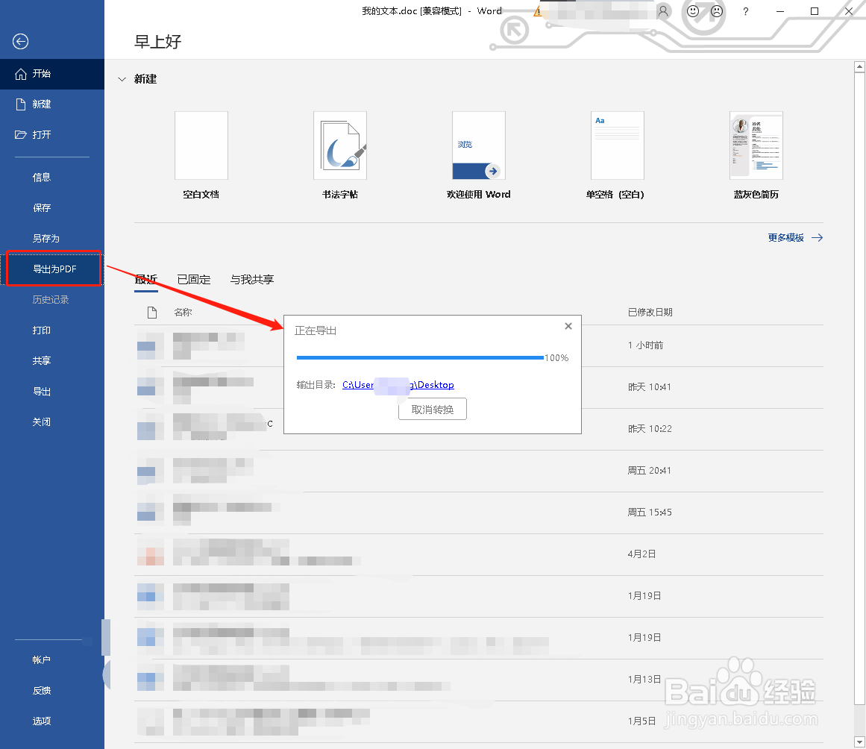
Task: Click the help question mark icon
Action: click(x=746, y=11)
